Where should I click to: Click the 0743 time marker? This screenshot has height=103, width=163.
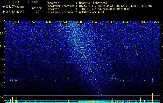[48, 22]
